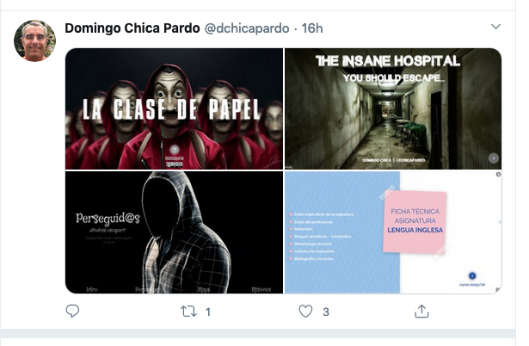Image resolution: width=529 pixels, height=346 pixels.
Task: Like the tweet with the heart icon
Action: (305, 312)
